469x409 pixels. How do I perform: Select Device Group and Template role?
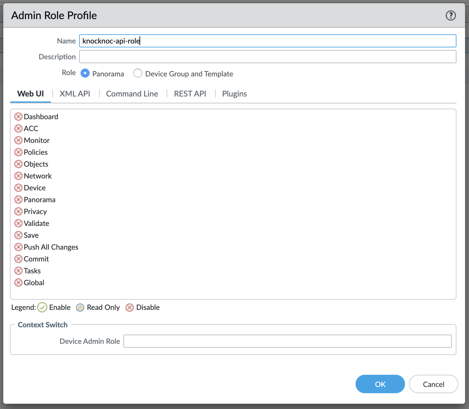pyautogui.click(x=138, y=73)
